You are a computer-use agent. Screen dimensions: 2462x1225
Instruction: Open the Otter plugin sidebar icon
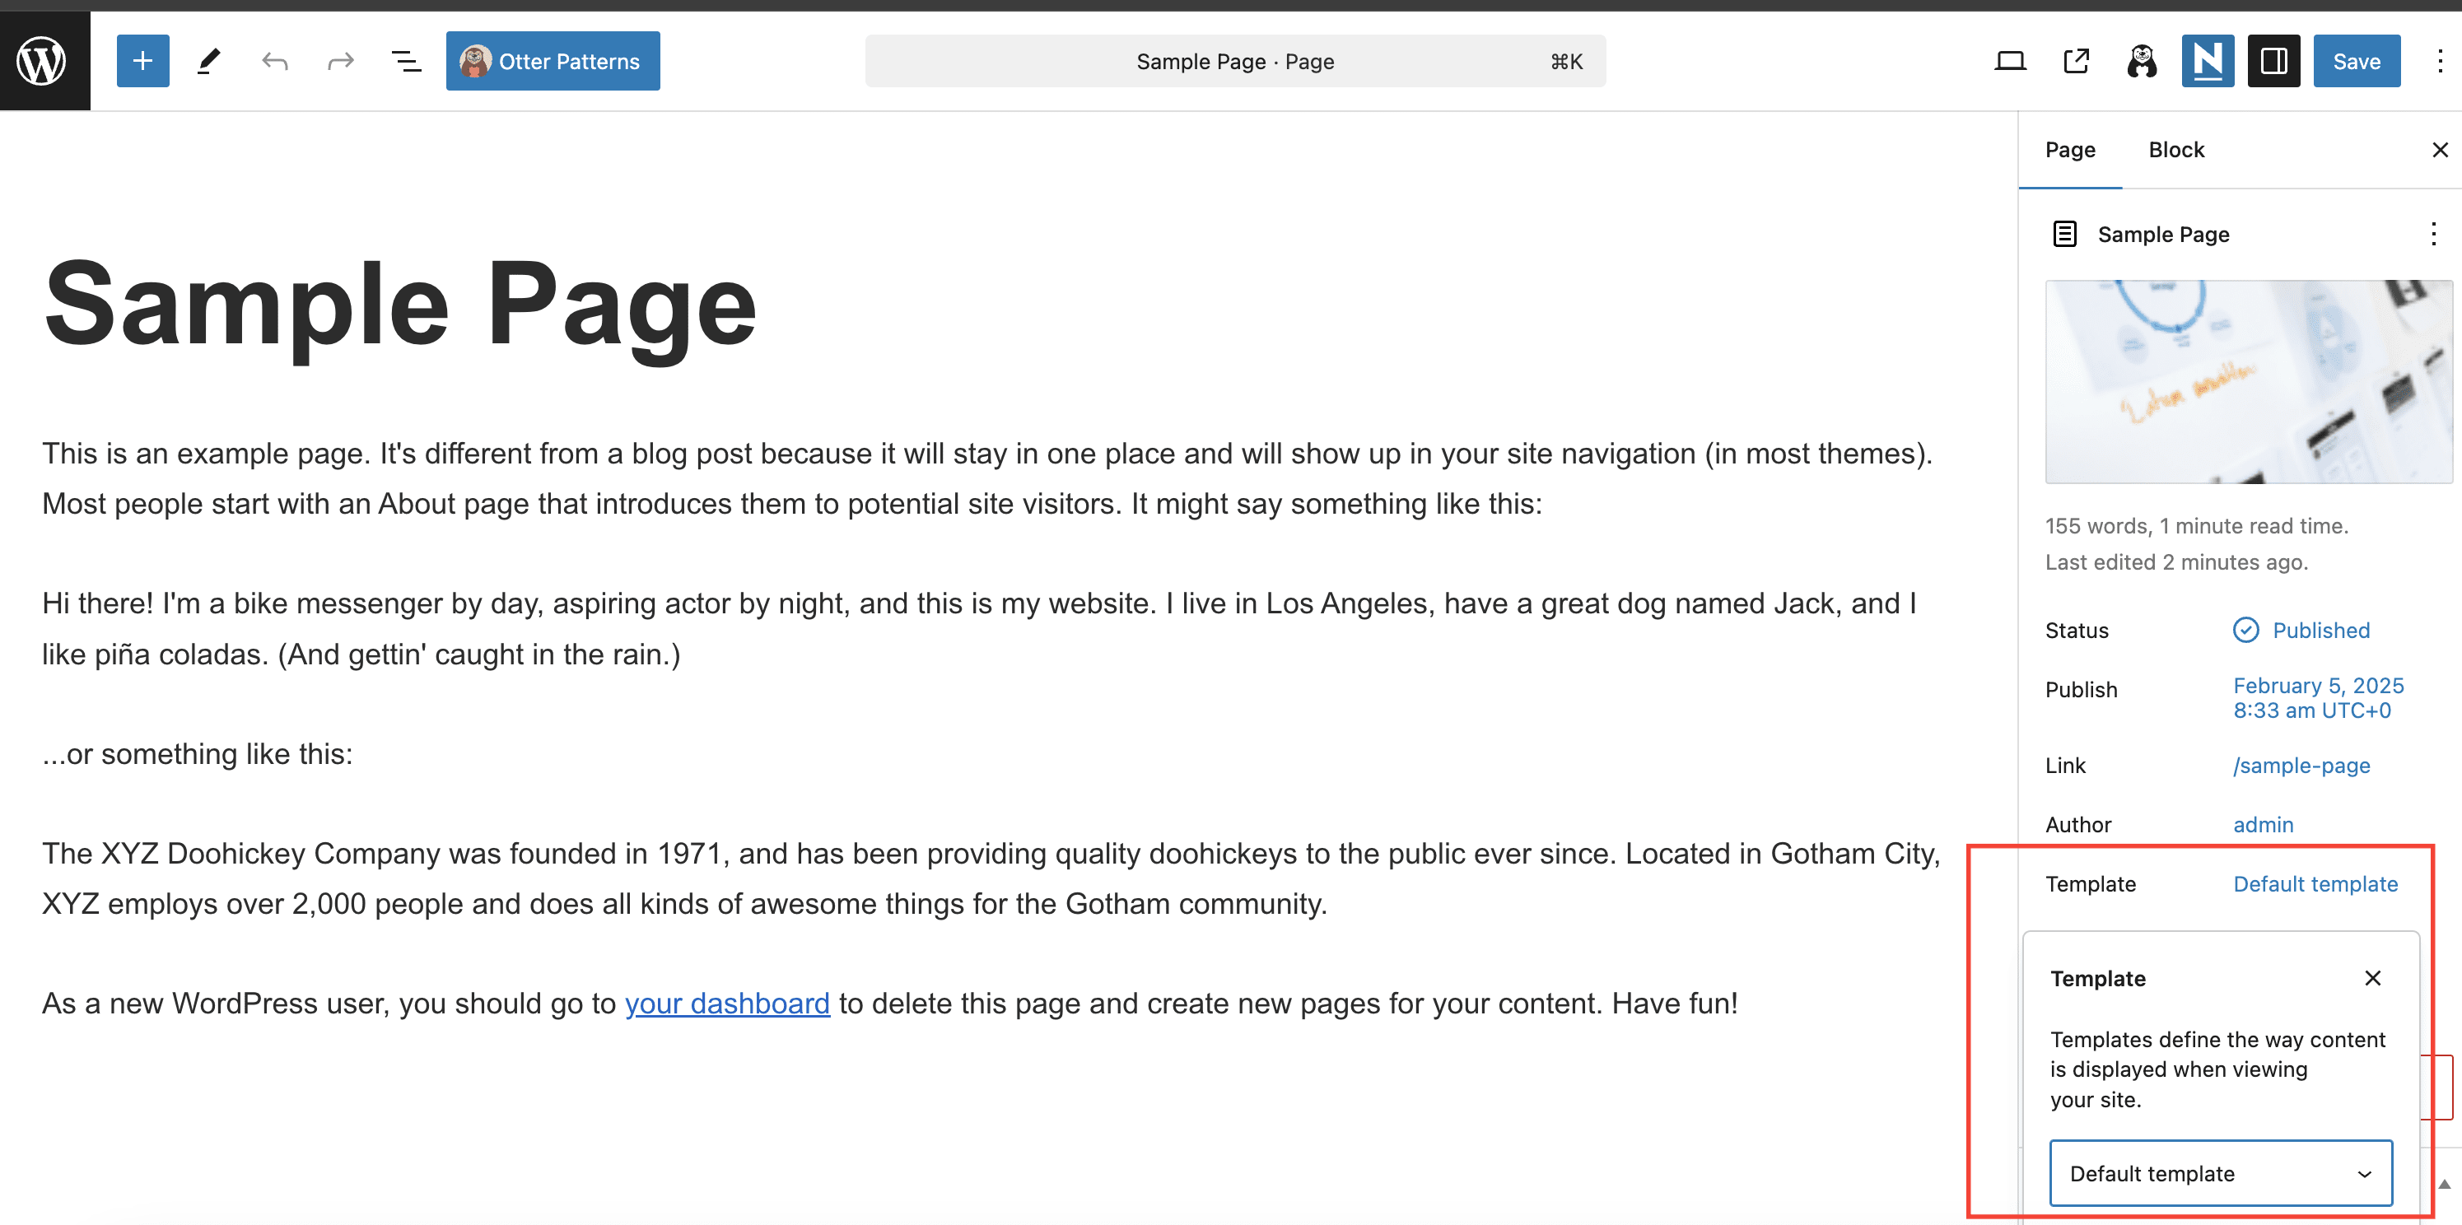tap(2141, 61)
